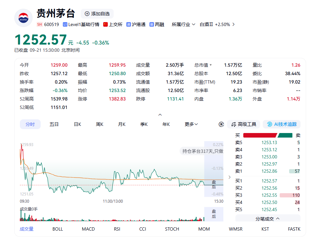
Task: Select the MACD indicator
Action: click(88, 229)
